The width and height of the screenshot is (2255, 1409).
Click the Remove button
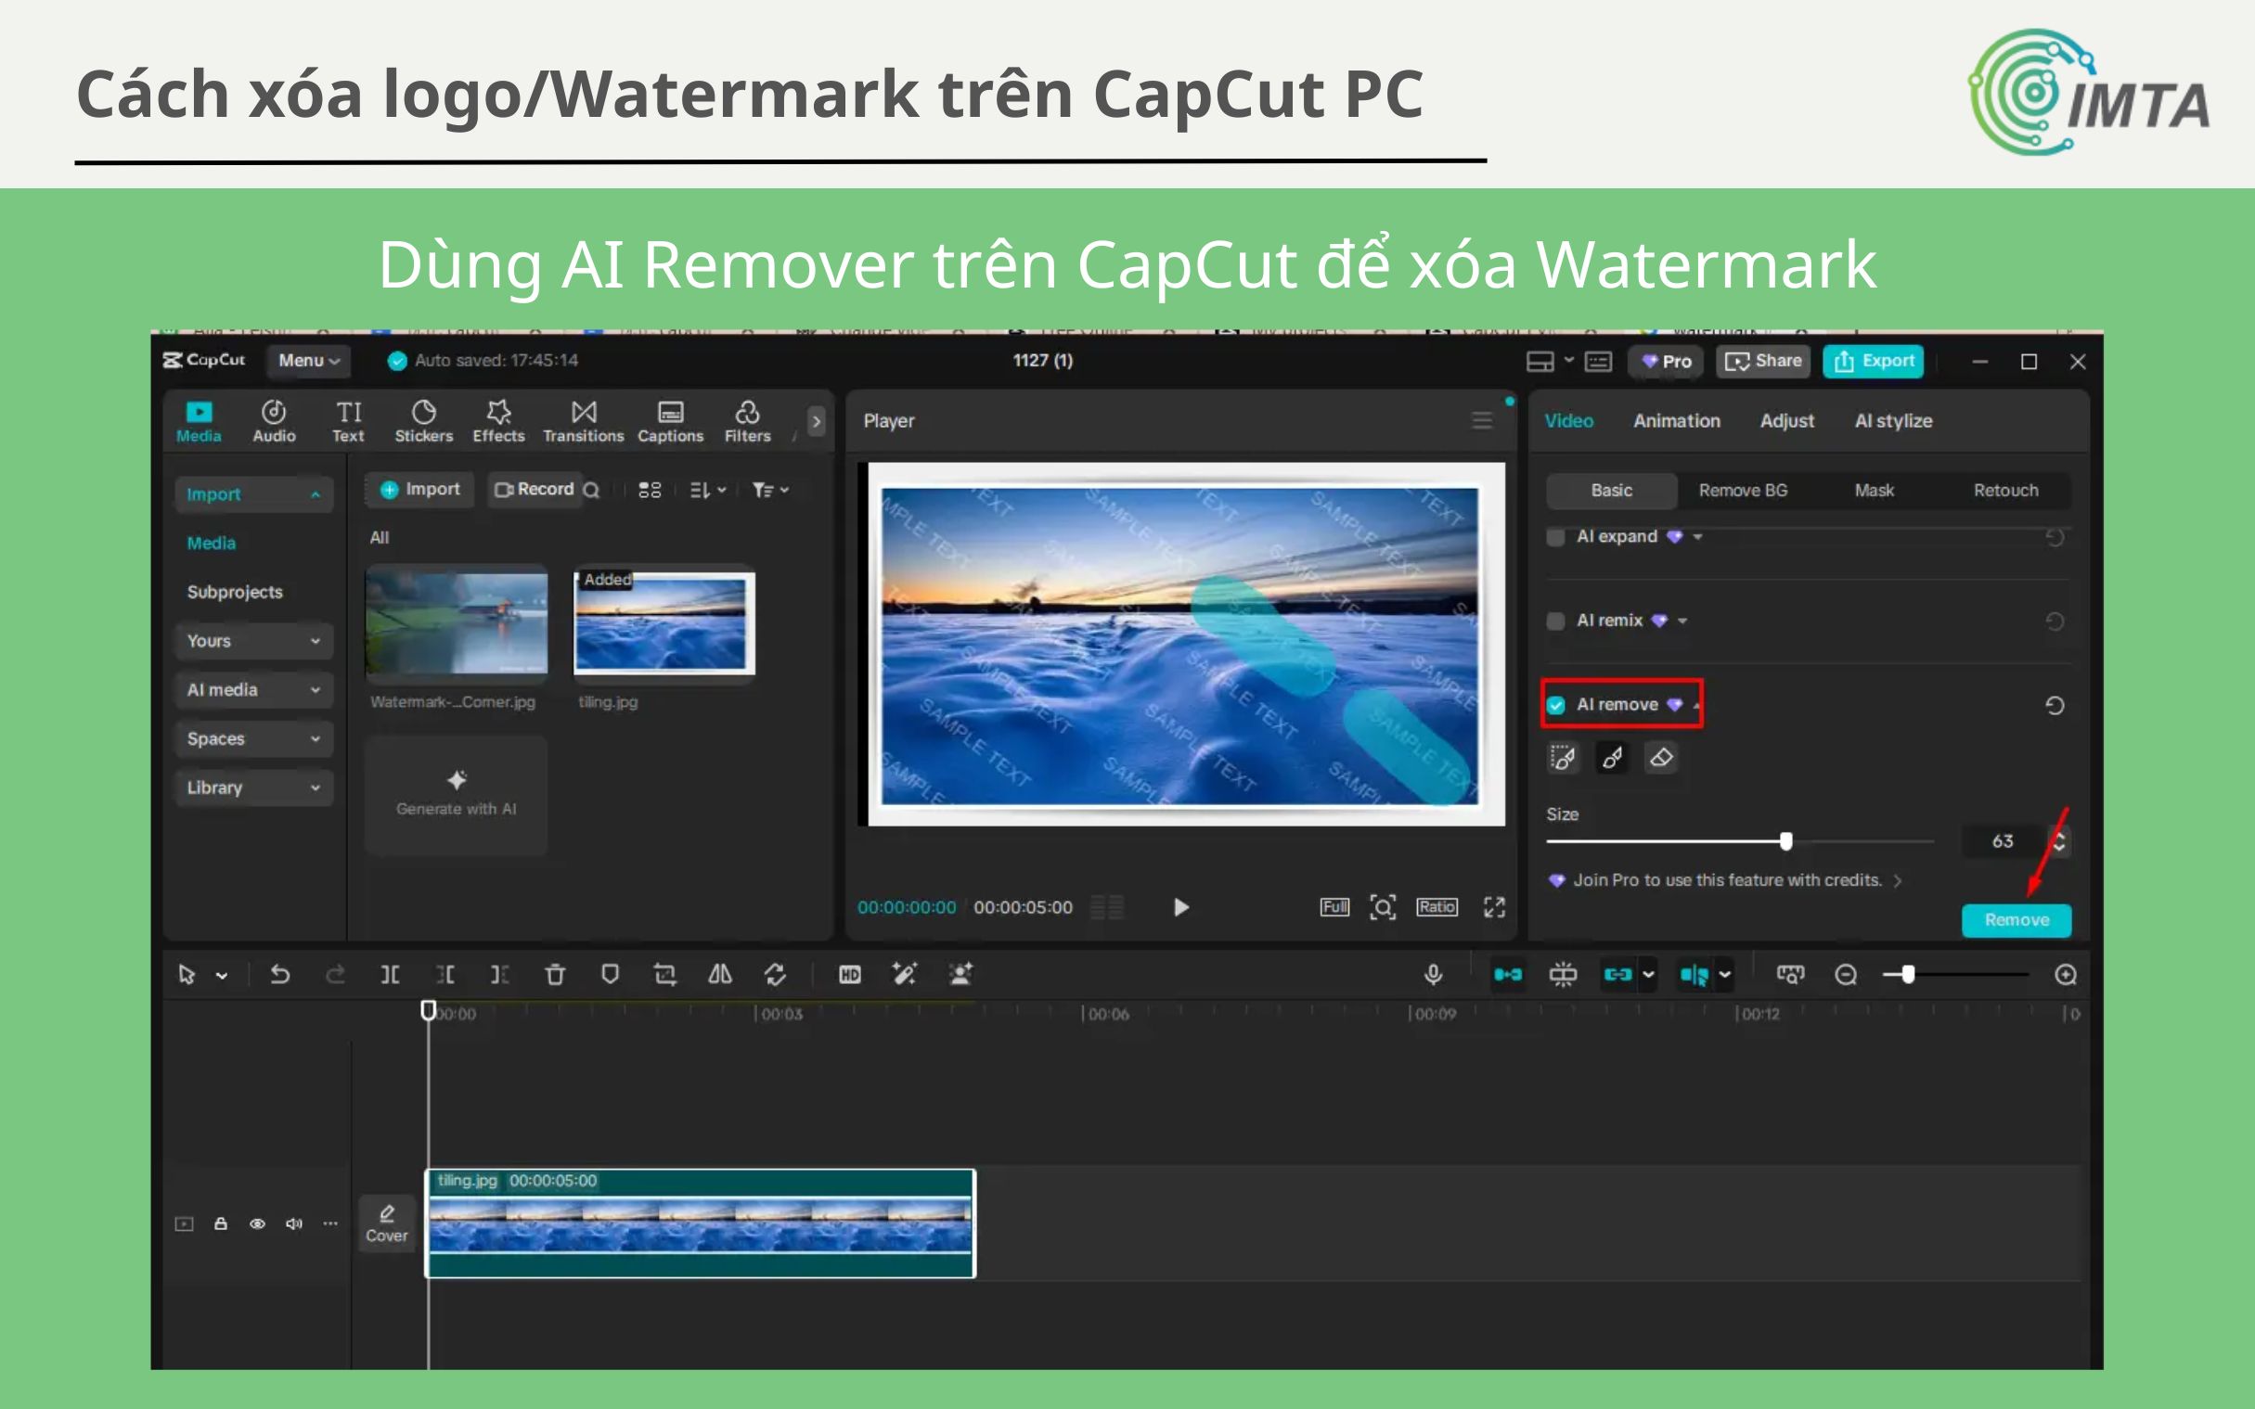[x=2017, y=921]
